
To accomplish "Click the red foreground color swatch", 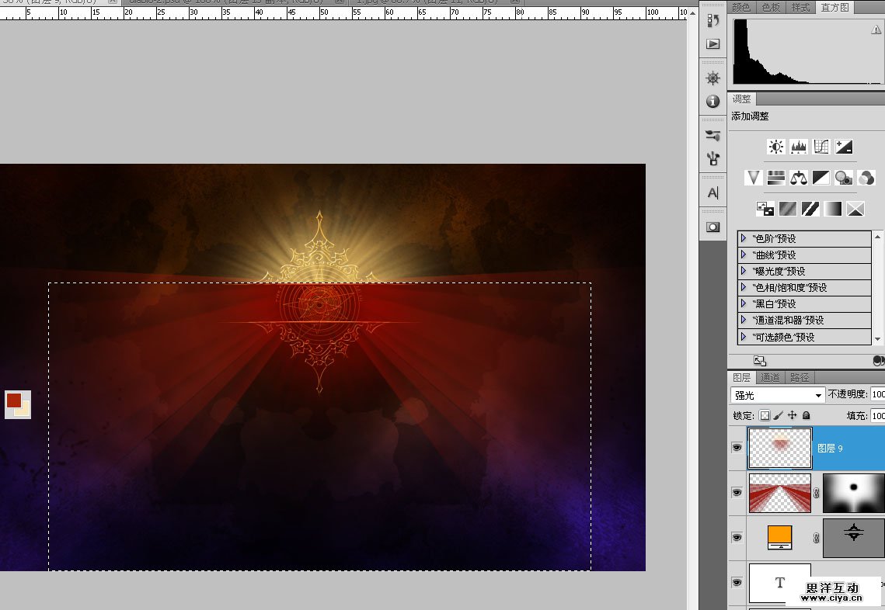I will click(x=14, y=400).
